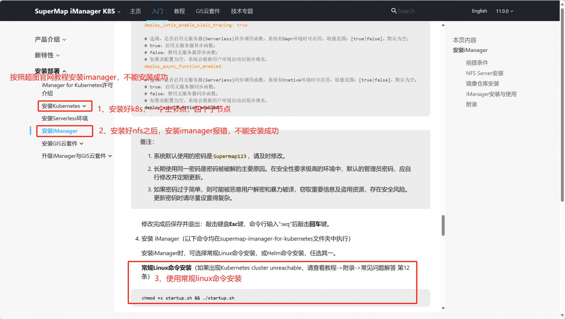Click the content pane scrollbar thumb
The height and width of the screenshot is (319, 565).
point(443,225)
